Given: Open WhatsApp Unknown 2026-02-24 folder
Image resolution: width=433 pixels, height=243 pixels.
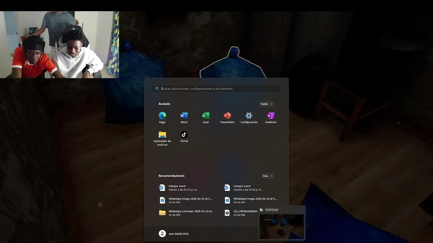Looking at the screenshot, I should click(x=187, y=213).
